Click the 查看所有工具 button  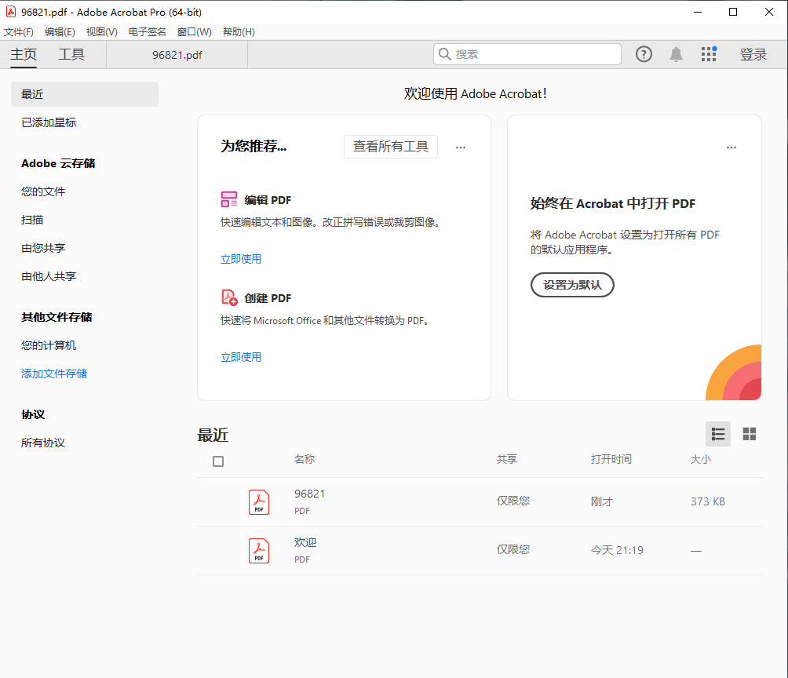391,146
